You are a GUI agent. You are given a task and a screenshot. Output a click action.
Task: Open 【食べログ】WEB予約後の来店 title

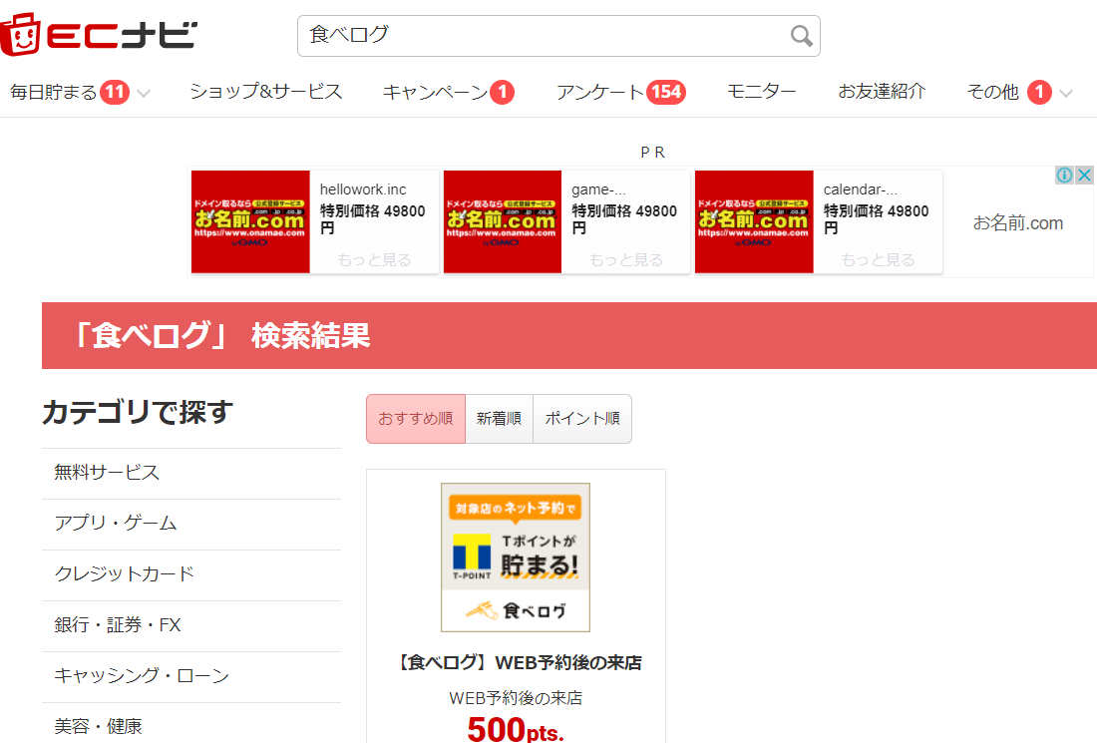[x=517, y=662]
